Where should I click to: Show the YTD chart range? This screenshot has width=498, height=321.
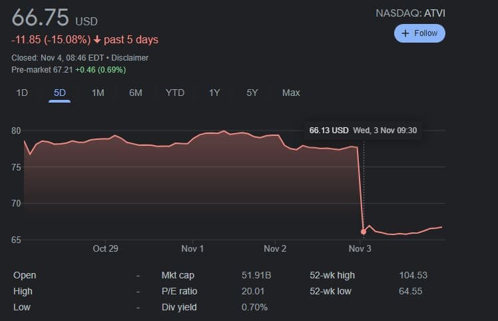(174, 93)
